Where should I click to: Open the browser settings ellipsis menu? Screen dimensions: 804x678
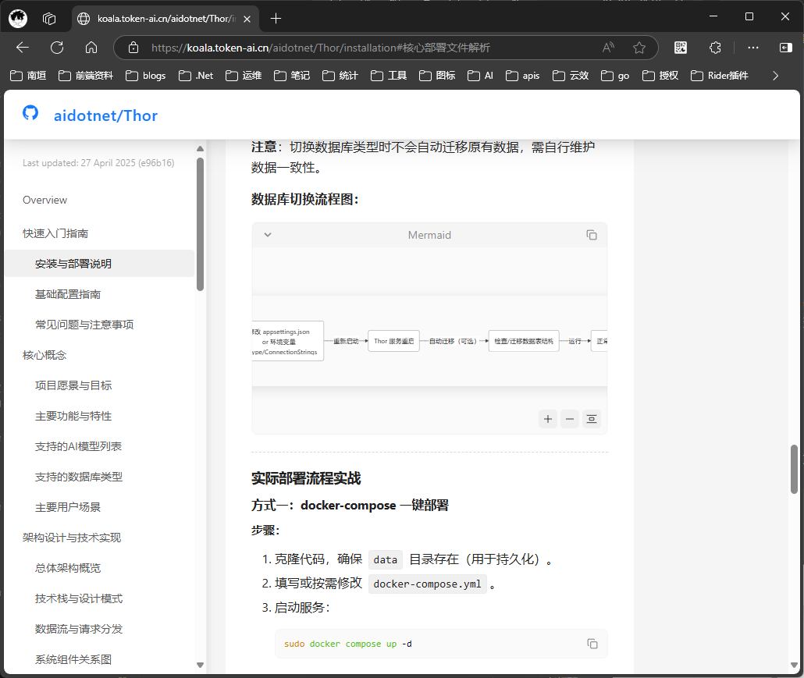point(752,48)
